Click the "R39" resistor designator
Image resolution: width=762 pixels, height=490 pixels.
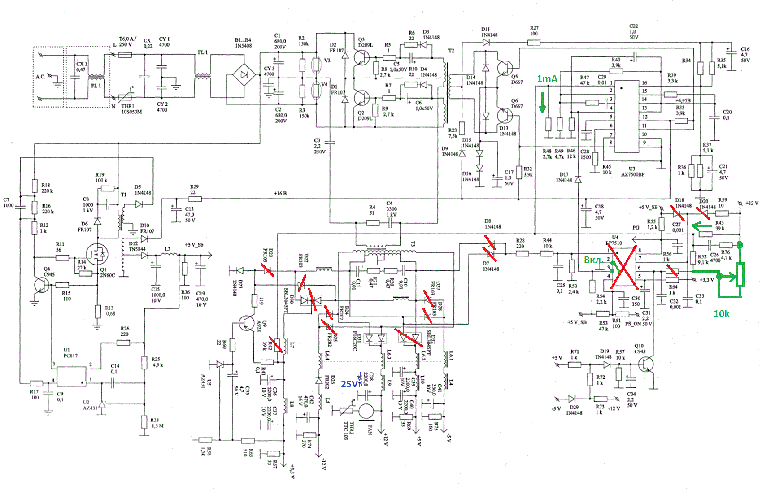click(x=672, y=75)
